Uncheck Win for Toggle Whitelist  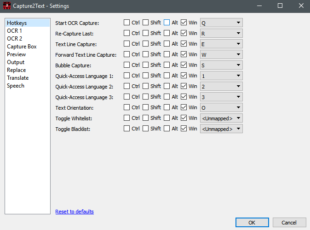click(184, 118)
